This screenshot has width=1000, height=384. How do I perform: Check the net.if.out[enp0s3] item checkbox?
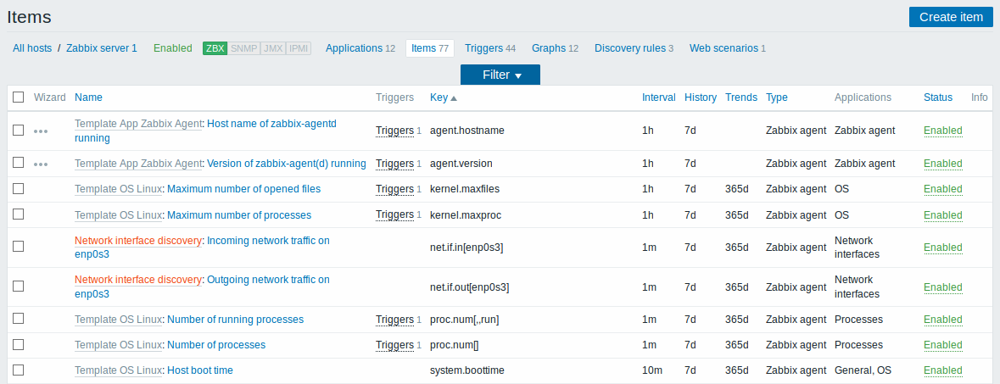pyautogui.click(x=19, y=287)
